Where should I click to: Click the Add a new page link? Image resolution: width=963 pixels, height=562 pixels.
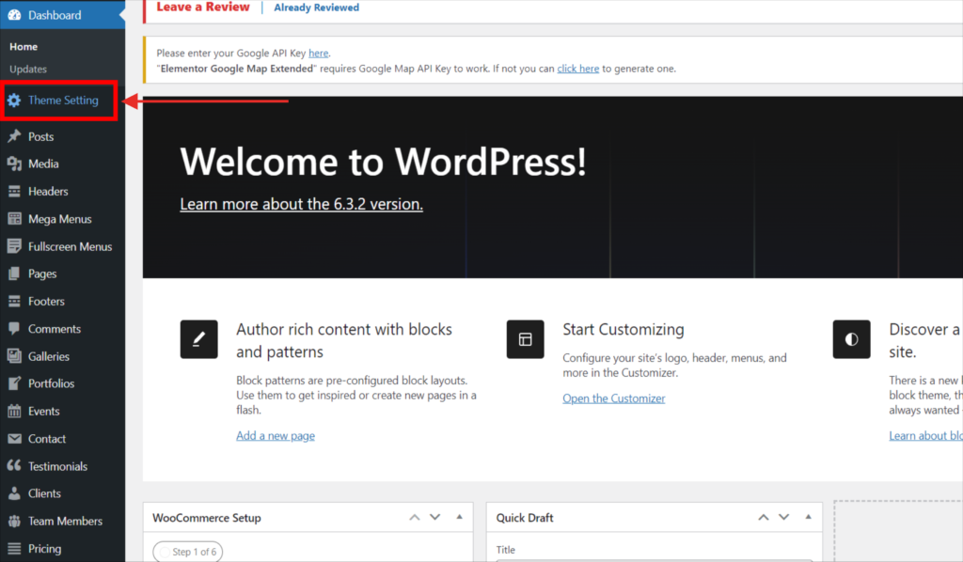[x=276, y=436]
